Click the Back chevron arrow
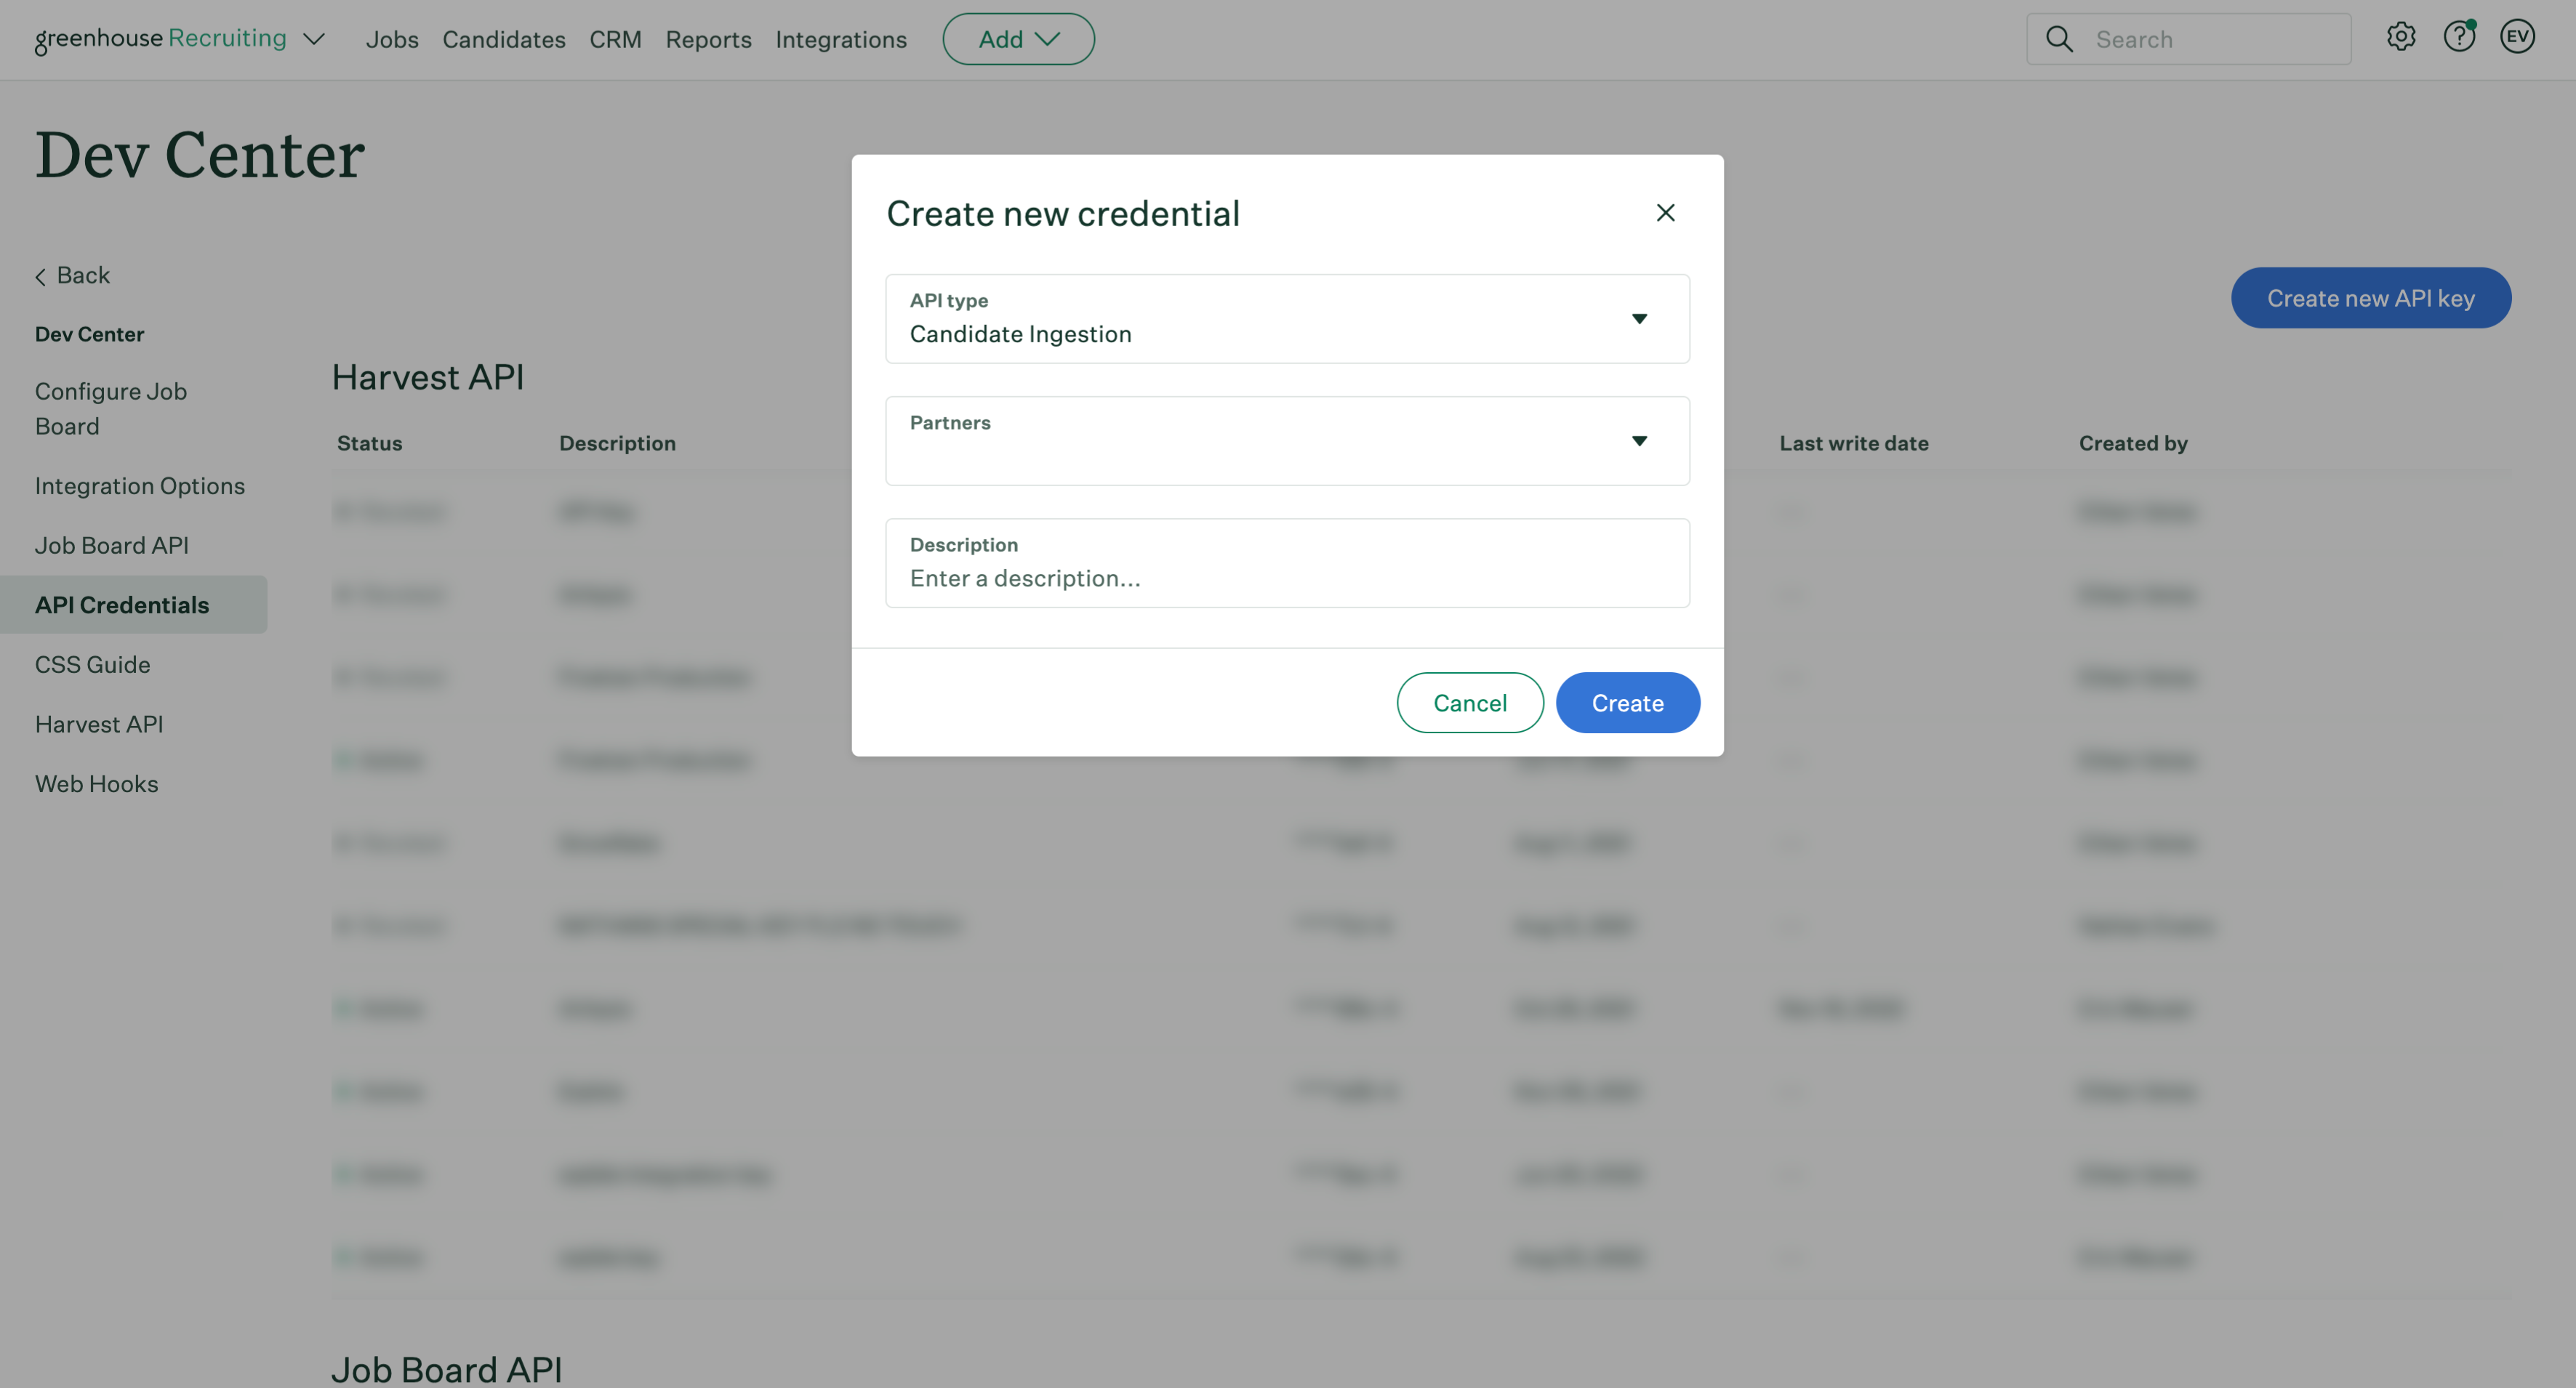Image resolution: width=2576 pixels, height=1388 pixels. (41, 277)
